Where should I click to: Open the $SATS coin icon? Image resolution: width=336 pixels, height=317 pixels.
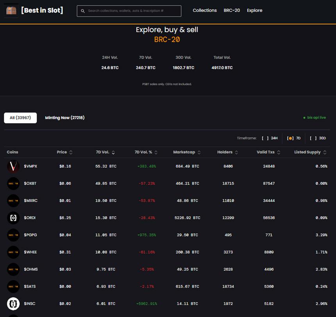(13, 287)
